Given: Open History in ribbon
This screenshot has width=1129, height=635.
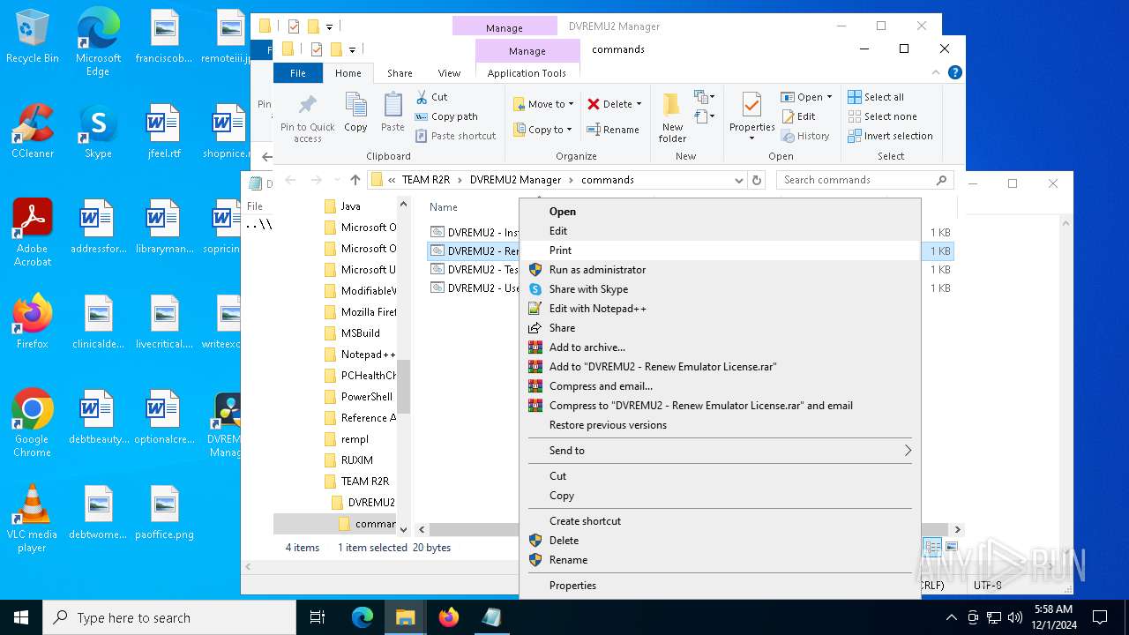Looking at the screenshot, I should pyautogui.click(x=805, y=136).
